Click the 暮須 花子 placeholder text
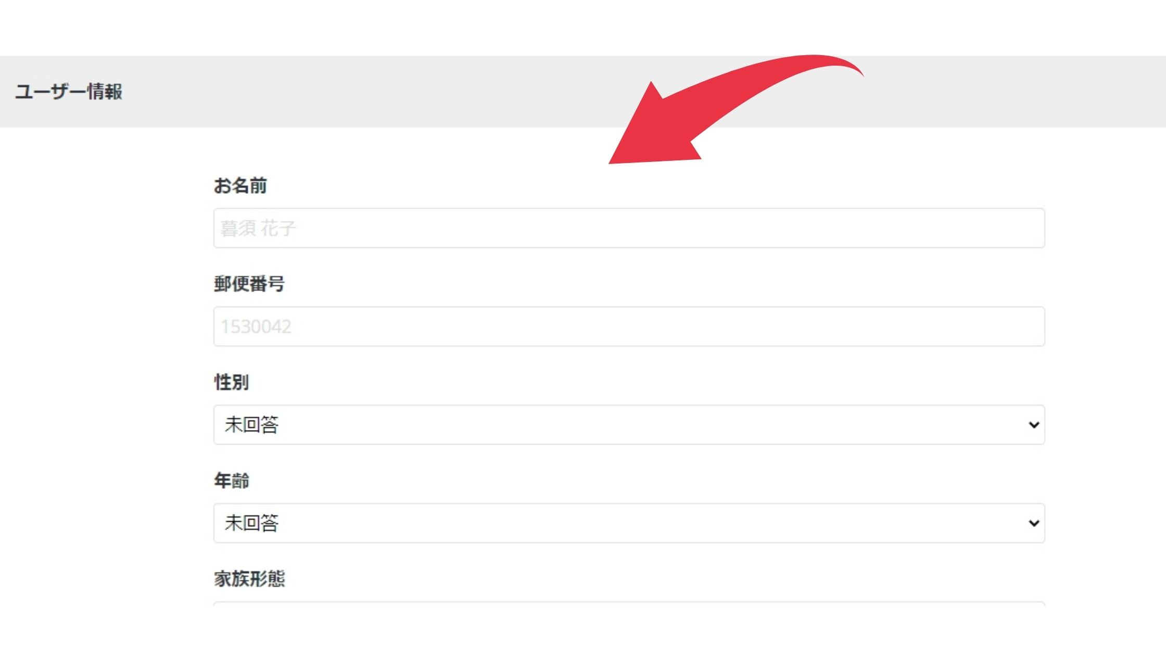The image size is (1166, 656). click(258, 228)
